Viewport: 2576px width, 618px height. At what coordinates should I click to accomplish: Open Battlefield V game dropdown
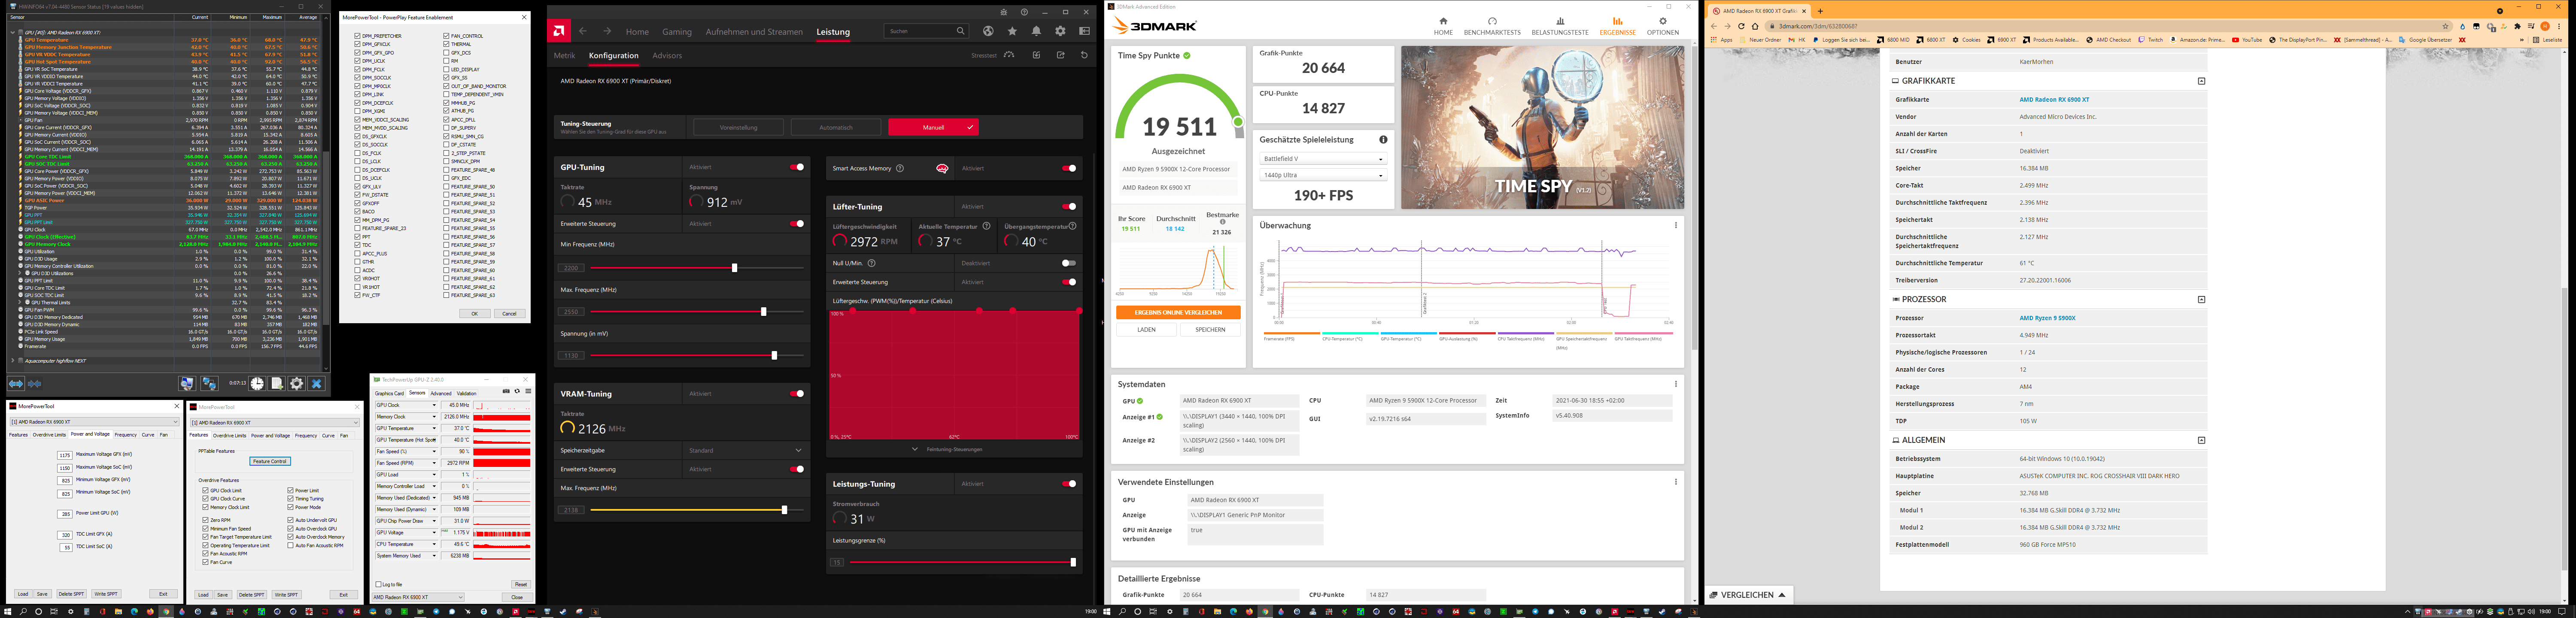(x=1323, y=159)
